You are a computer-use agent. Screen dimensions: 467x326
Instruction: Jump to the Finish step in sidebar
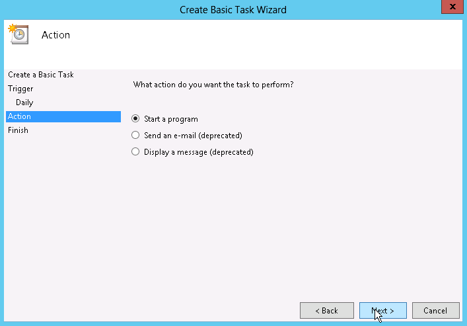(18, 130)
